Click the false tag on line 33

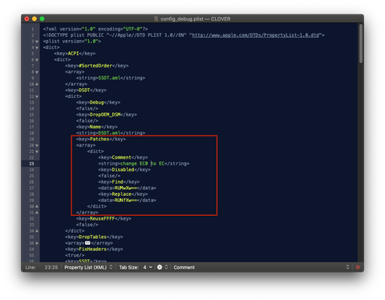tap(87, 225)
